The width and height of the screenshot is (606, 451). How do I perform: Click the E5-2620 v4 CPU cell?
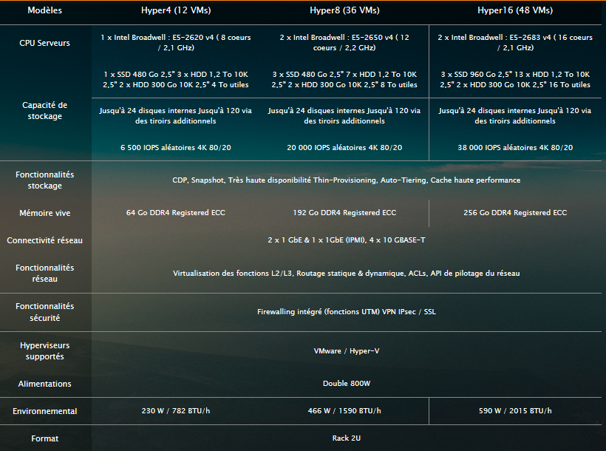176,43
